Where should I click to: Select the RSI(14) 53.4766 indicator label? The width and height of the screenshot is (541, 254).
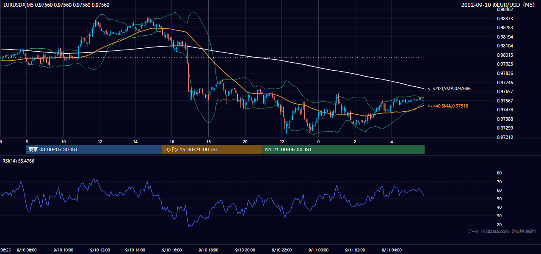click(18, 161)
